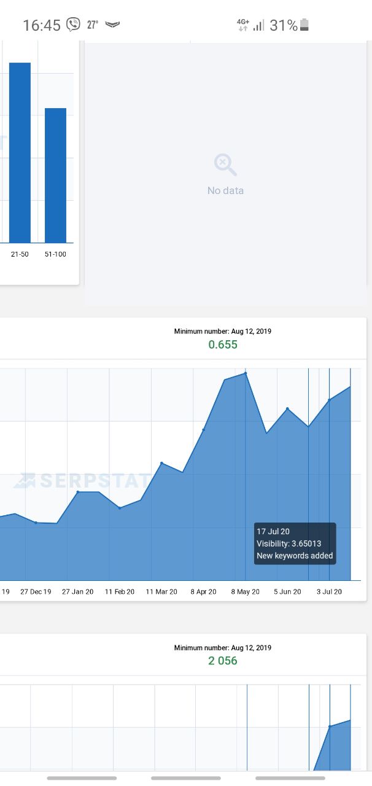The width and height of the screenshot is (372, 786).
Task: Select the visibility peak data point
Action: pyautogui.click(x=246, y=373)
